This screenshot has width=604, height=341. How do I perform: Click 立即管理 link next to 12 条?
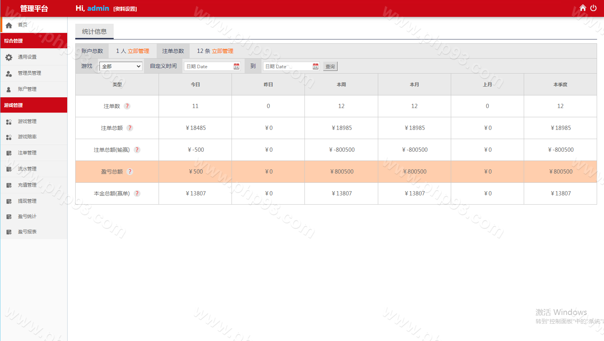click(x=223, y=51)
